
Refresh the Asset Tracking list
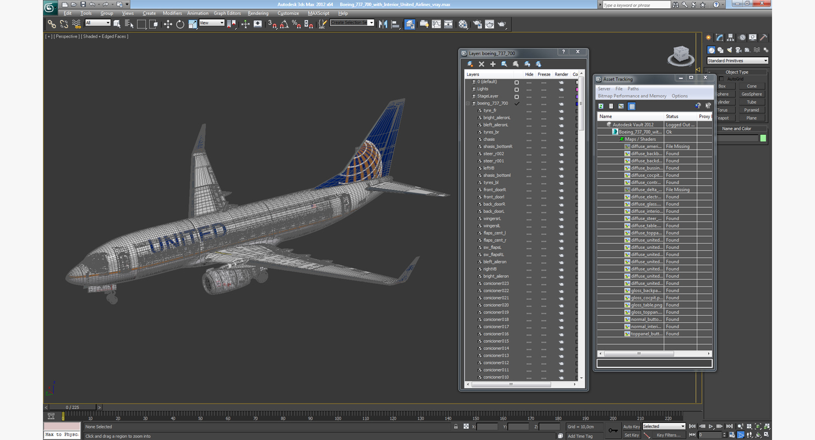click(601, 106)
